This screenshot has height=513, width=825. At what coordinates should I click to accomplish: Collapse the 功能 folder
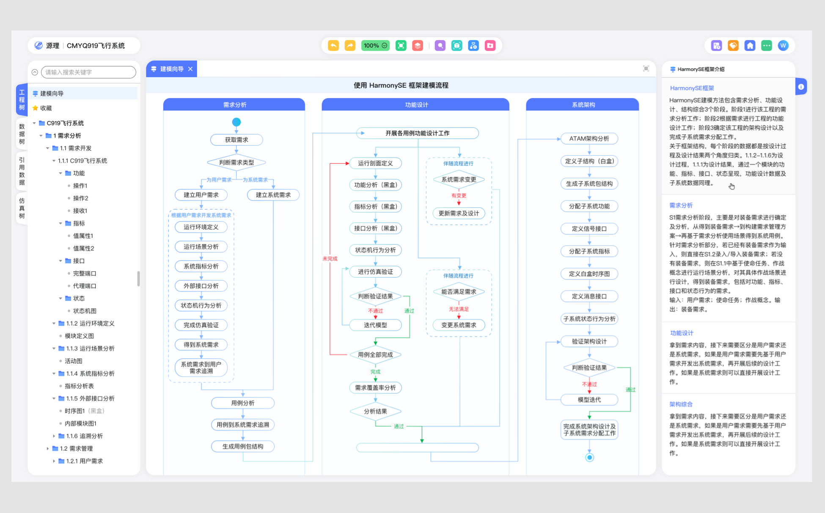click(60, 173)
